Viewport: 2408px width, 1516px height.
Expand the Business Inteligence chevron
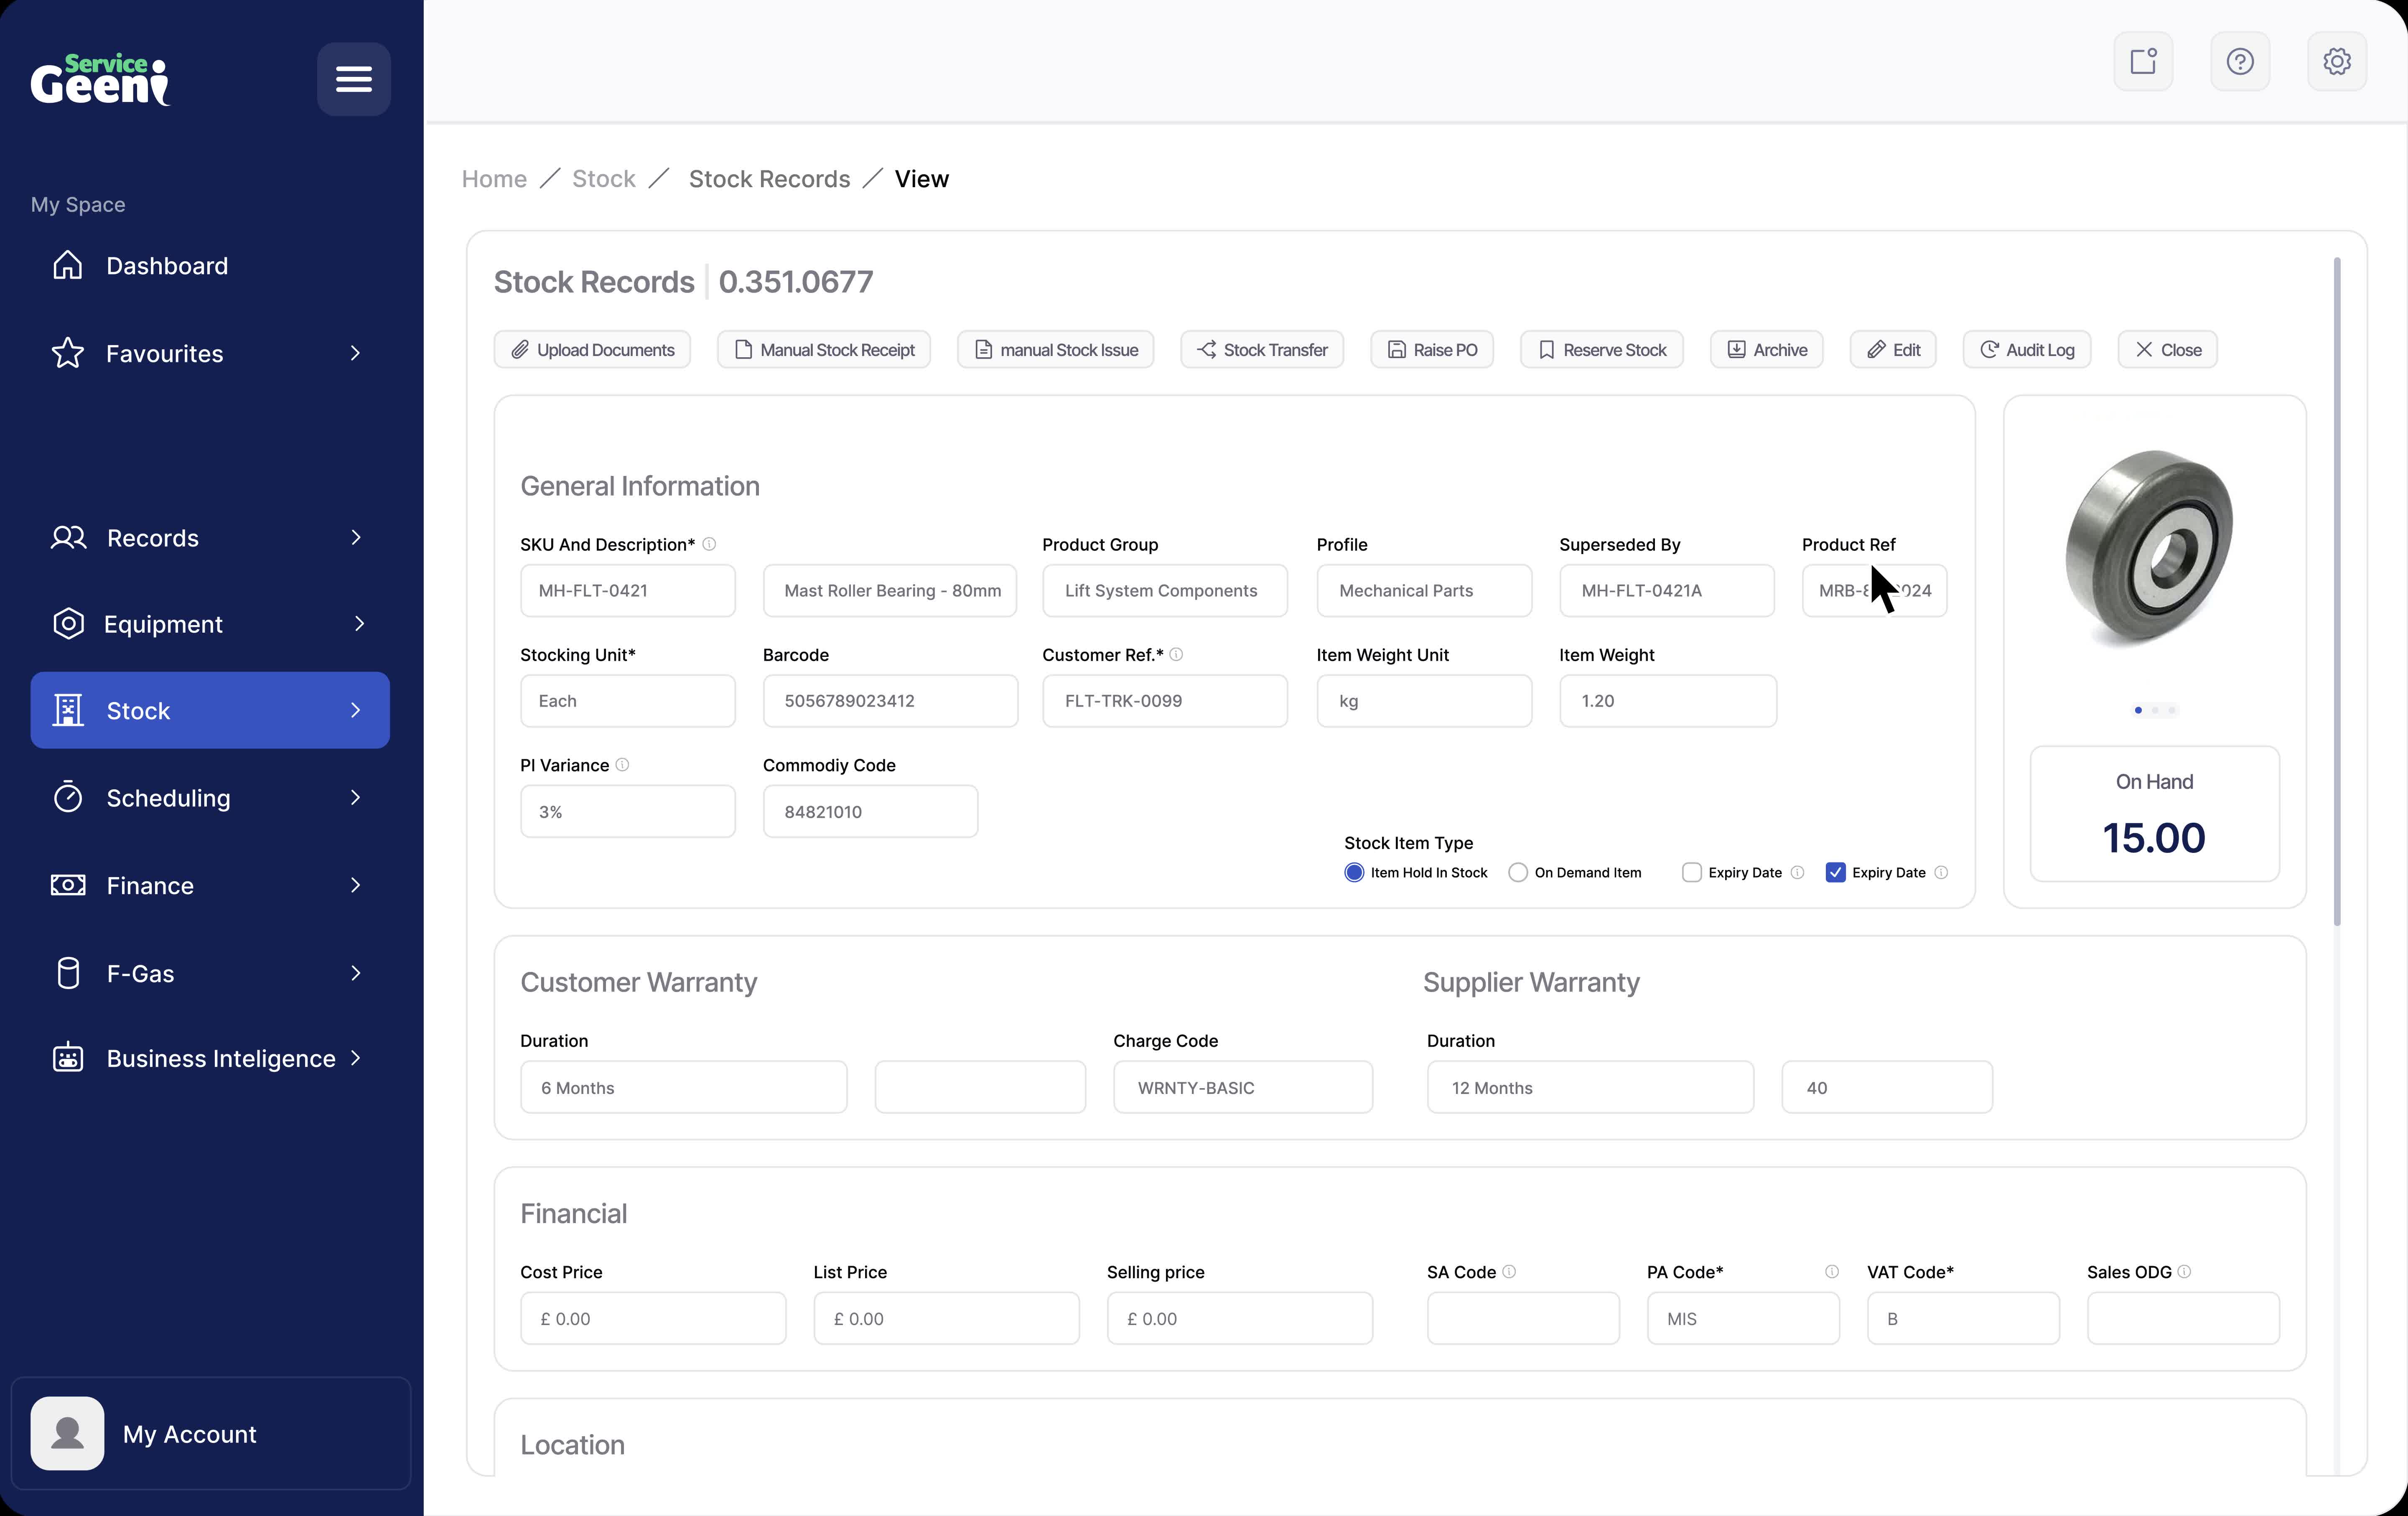pos(355,1058)
